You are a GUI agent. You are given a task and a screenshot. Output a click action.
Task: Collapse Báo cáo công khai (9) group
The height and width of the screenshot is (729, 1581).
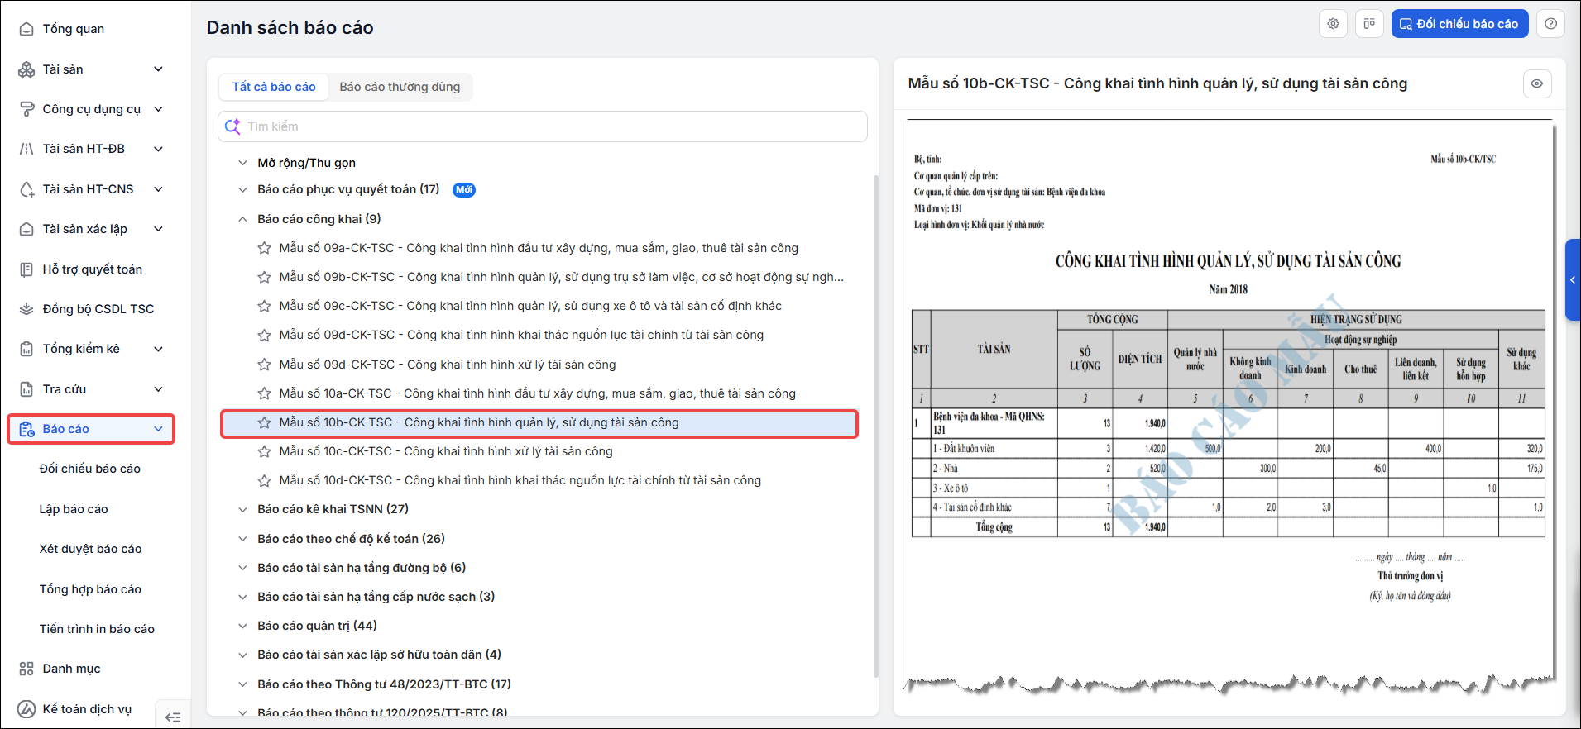click(x=242, y=219)
